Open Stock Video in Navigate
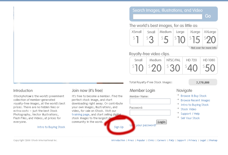This screenshot has height=155, width=228. [x=189, y=109]
